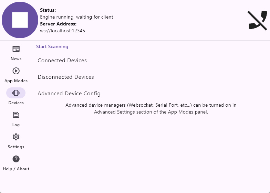
Task: Switch to the App Modes tab label
Action: [16, 81]
